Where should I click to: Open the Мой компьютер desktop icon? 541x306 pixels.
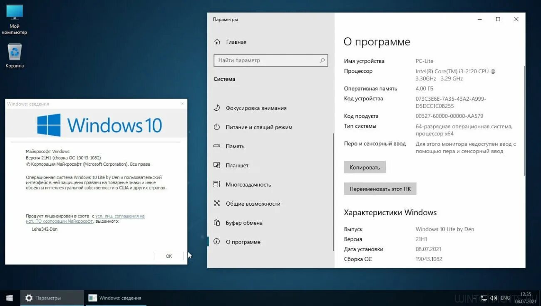click(15, 19)
